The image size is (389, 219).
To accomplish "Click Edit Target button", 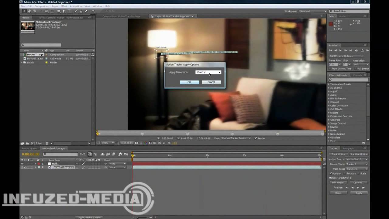I will [338, 182].
